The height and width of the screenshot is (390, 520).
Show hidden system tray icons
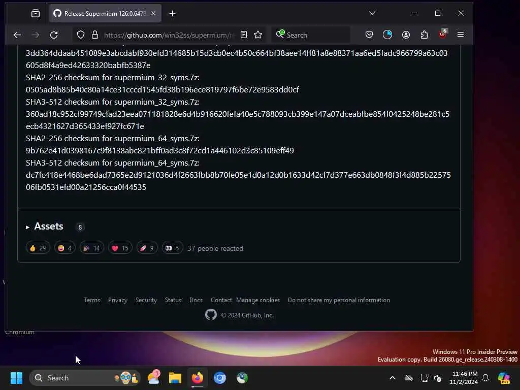click(393, 378)
